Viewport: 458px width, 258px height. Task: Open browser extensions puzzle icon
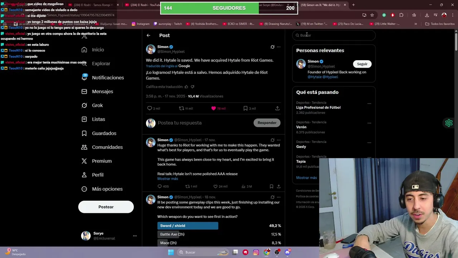401,15
